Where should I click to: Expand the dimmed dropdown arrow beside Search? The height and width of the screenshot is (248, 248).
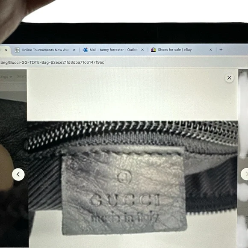(11, 77)
